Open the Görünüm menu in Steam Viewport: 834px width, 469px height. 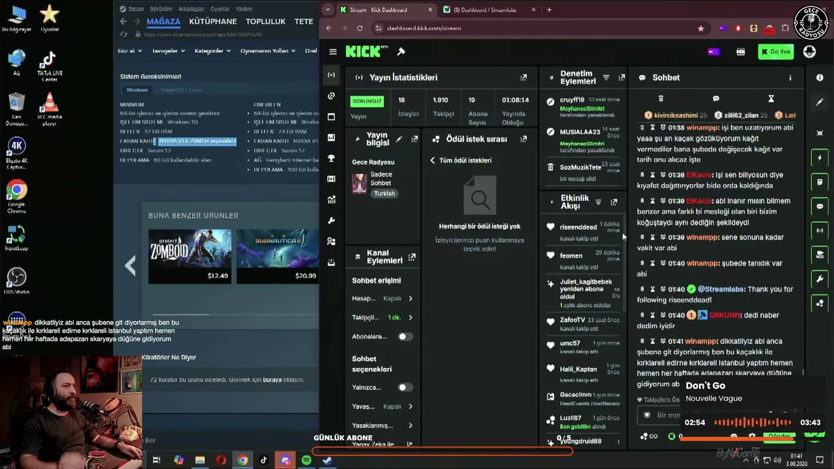coord(162,9)
